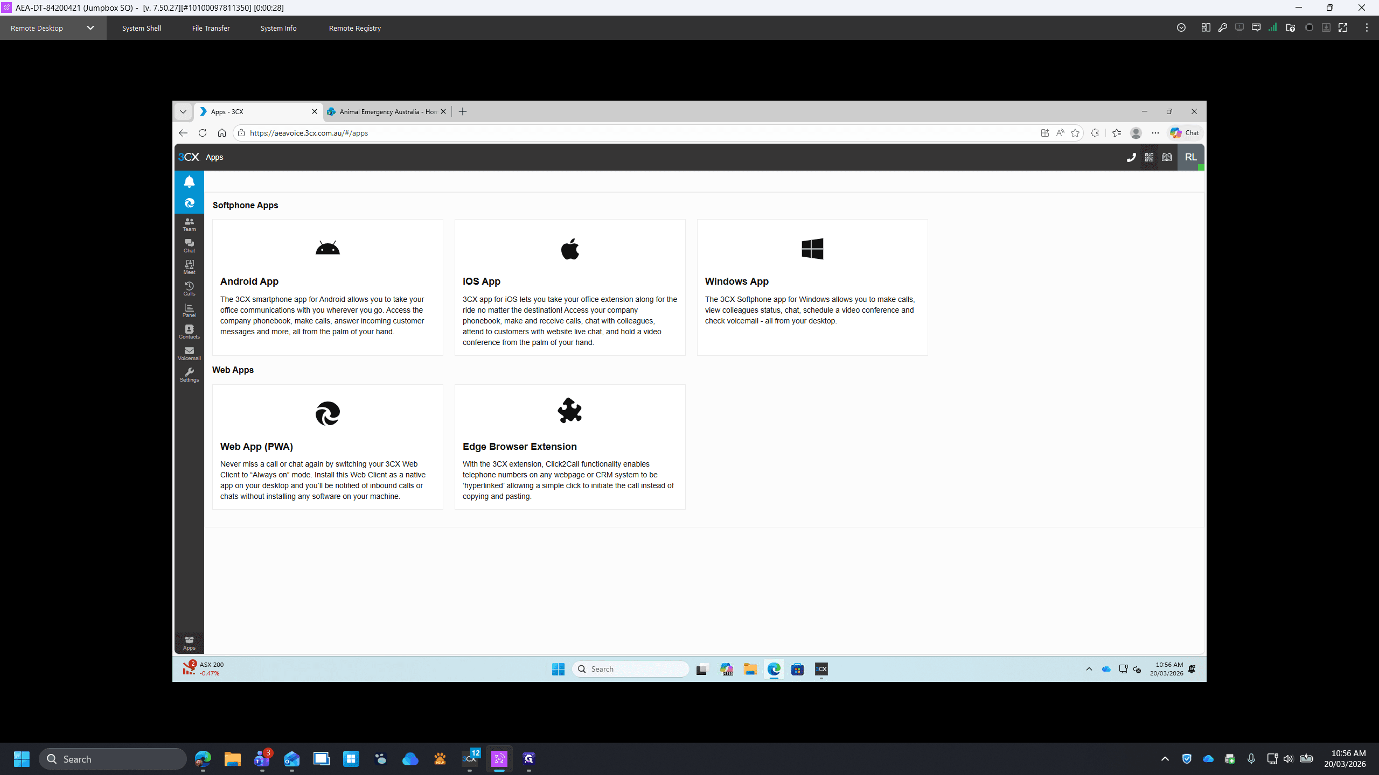
Task: Open the Windows App card
Action: pyautogui.click(x=812, y=287)
